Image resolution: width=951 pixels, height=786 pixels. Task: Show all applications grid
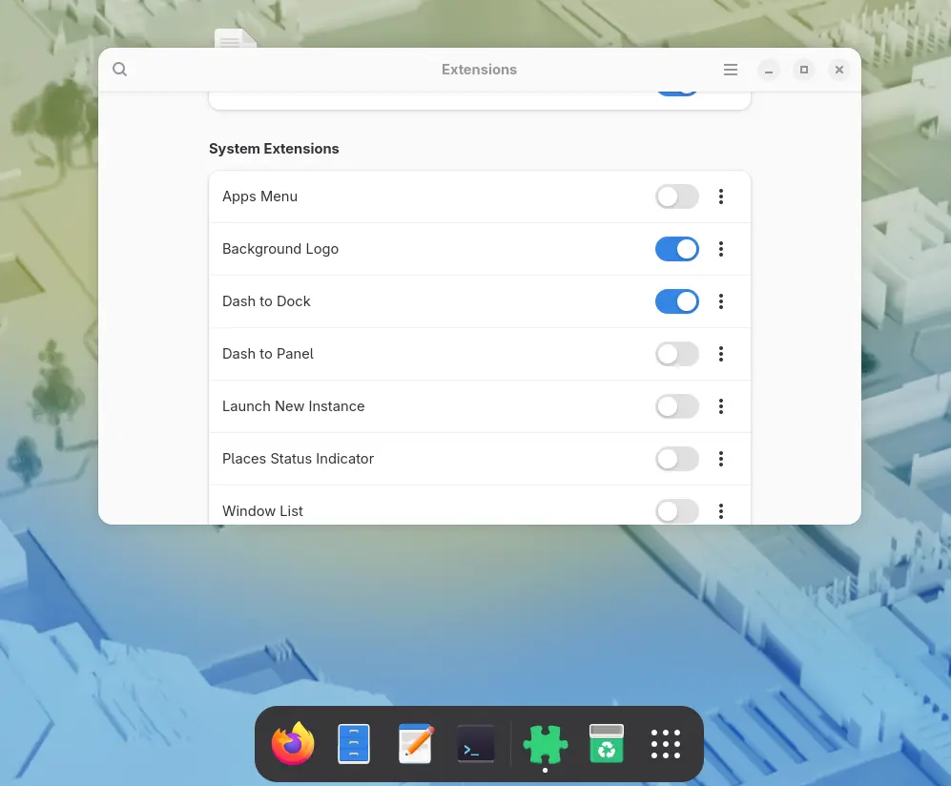coord(666,744)
